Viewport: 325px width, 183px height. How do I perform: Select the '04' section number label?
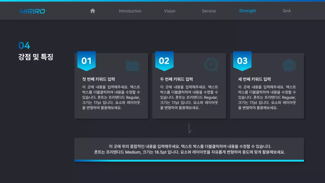click(24, 46)
